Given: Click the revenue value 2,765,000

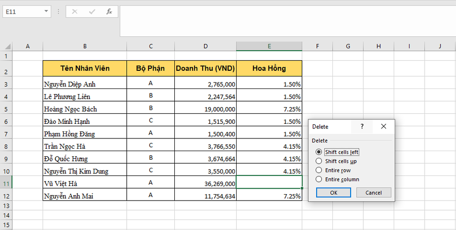Looking at the screenshot, I should [x=206, y=83].
